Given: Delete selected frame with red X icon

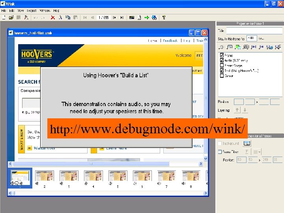Looking at the screenshot, I should 53,17.
